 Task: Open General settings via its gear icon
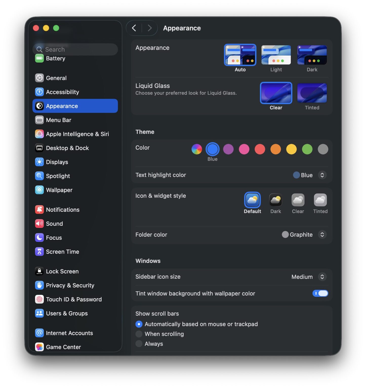[x=39, y=78]
